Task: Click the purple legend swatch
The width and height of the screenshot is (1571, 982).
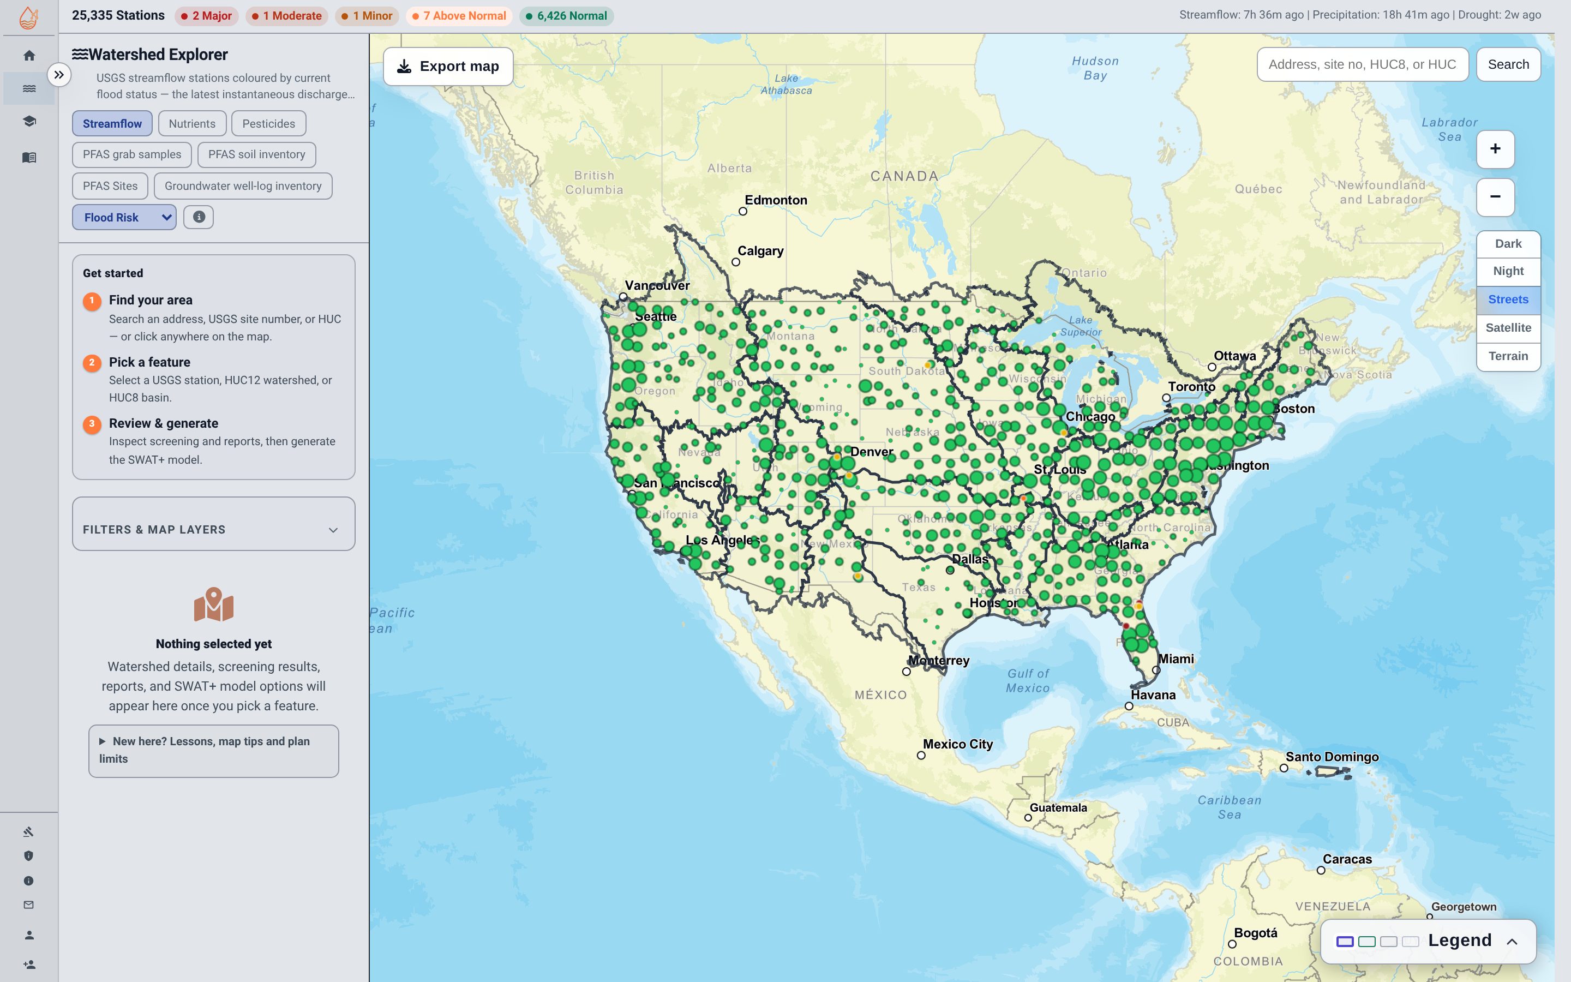Action: click(x=1345, y=941)
